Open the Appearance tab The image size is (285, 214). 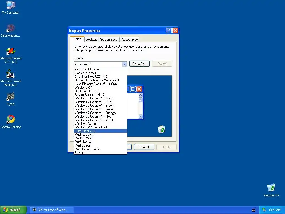click(x=130, y=40)
